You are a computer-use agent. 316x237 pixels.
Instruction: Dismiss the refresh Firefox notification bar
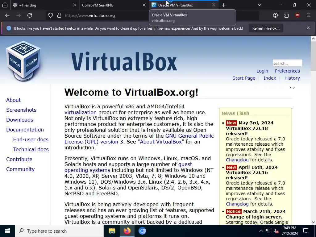[x=308, y=28]
